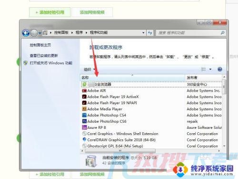Click the Adobe Media Player icon
Image resolution: width=238 pixels, height=179 pixels.
click(84, 109)
